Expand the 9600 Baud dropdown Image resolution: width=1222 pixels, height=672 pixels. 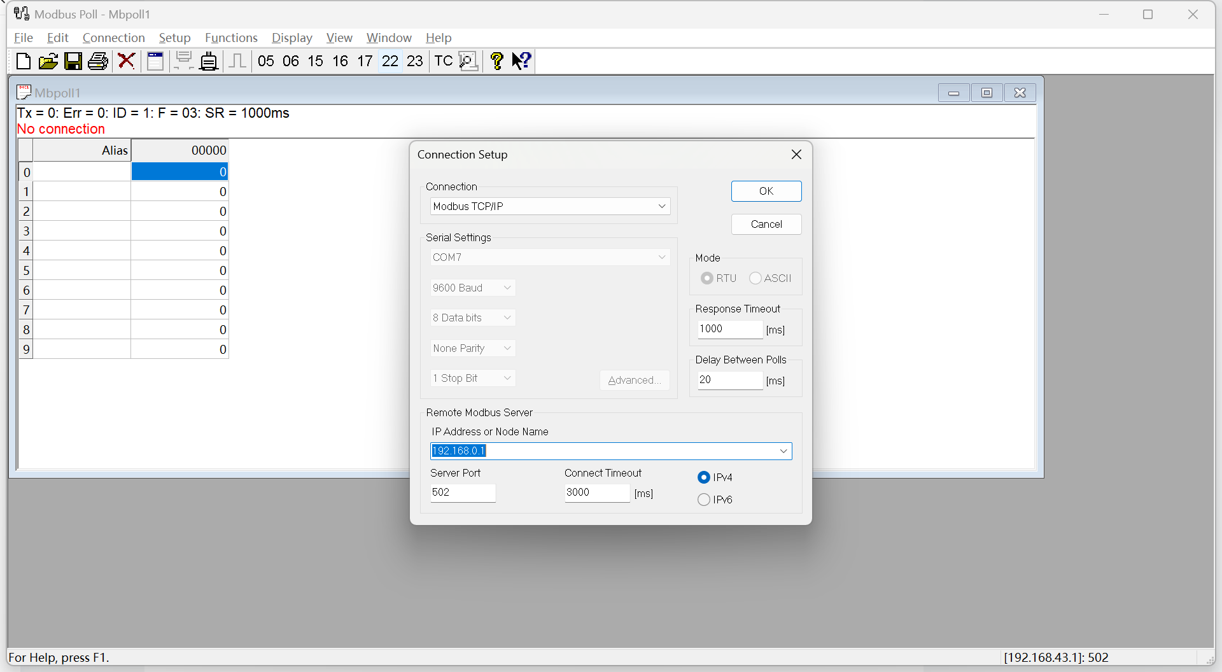[507, 288]
